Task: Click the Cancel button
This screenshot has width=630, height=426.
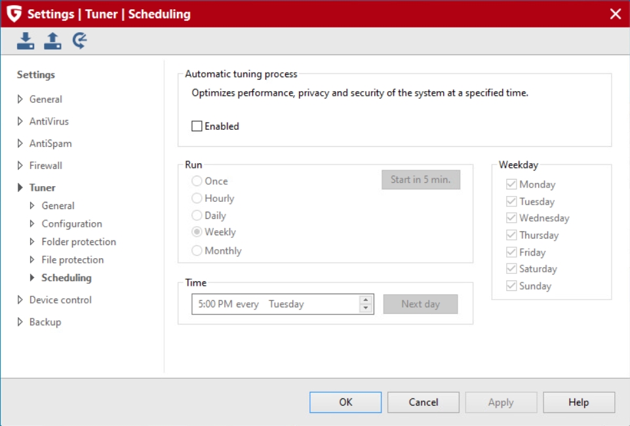Action: (x=423, y=402)
